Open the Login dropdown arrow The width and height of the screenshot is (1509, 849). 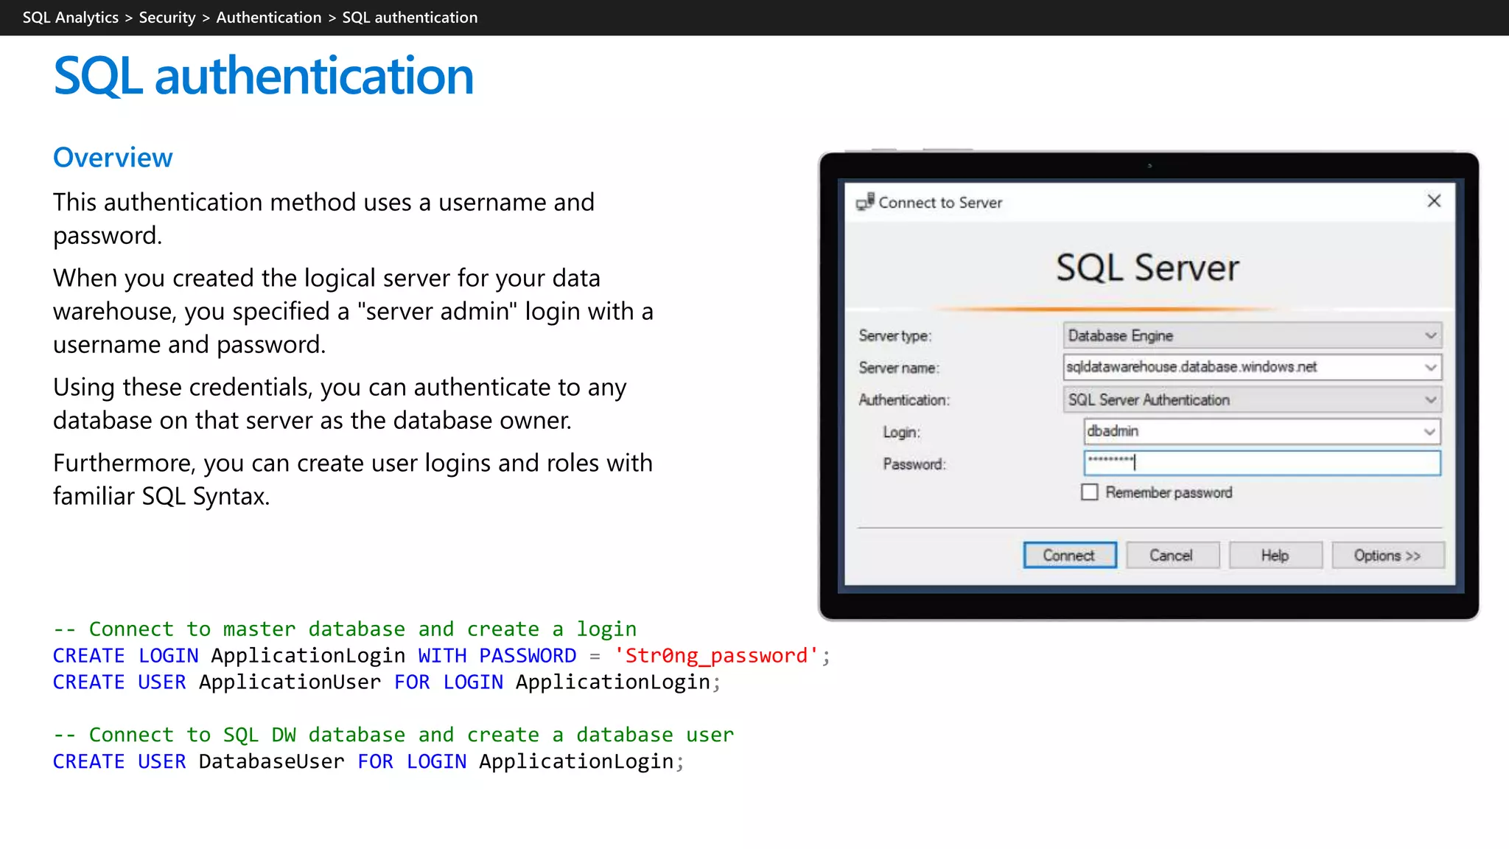(1429, 432)
